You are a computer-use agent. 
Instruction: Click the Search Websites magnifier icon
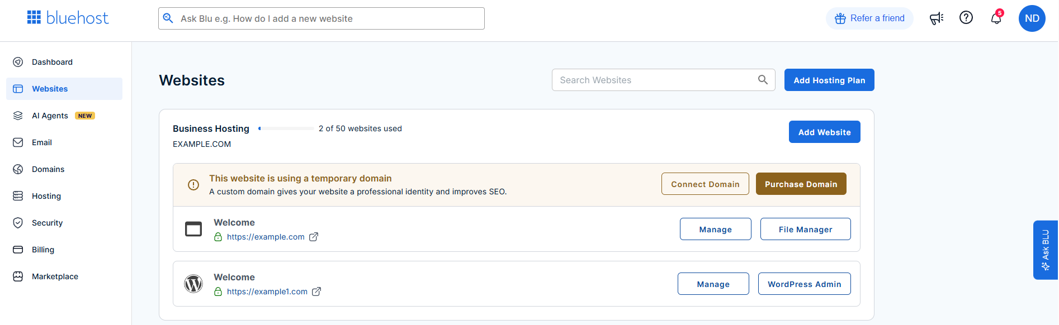[x=763, y=80]
